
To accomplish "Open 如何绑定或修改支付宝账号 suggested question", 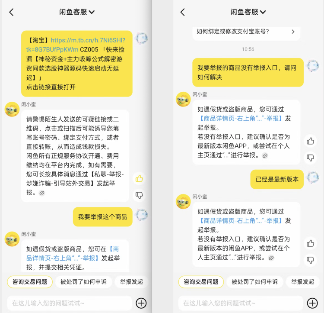I will pyautogui.click(x=246, y=32).
